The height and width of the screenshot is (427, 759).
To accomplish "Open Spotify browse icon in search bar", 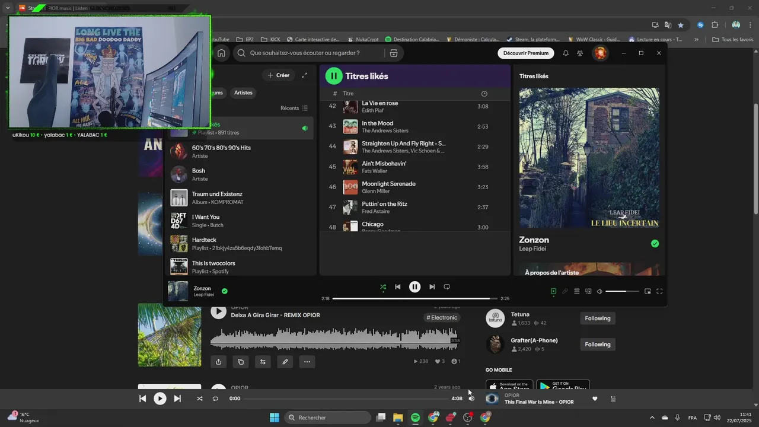I will (393, 53).
